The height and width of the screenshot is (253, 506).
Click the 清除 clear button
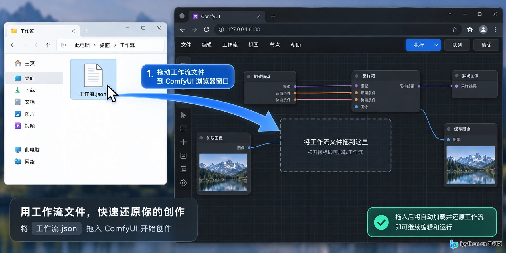(486, 45)
